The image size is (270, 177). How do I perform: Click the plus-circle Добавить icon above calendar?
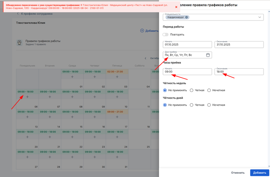pos(142,31)
